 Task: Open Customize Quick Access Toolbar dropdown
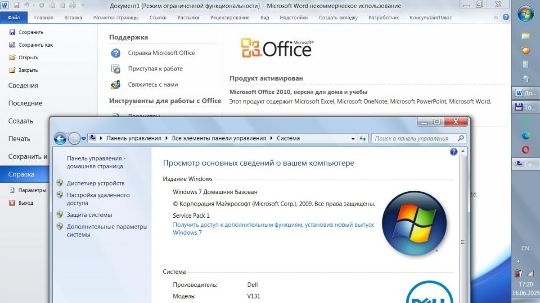82,6
